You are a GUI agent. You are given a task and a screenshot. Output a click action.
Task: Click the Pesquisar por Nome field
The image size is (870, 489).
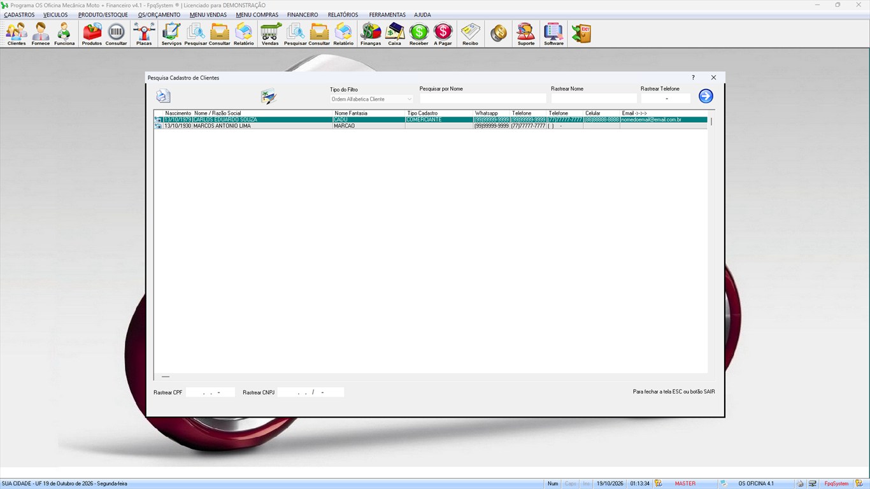click(483, 99)
